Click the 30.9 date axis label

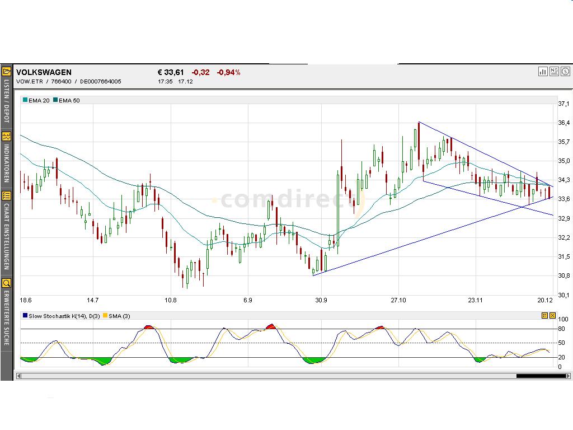coord(321,300)
